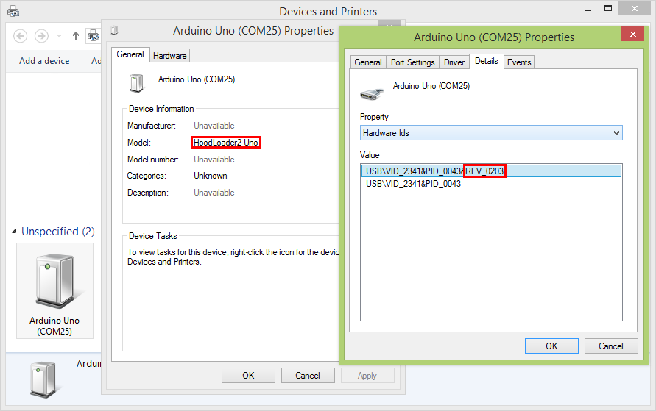Click the tower device icon beside Arduino Uno name
656x411 pixels.
point(136,82)
